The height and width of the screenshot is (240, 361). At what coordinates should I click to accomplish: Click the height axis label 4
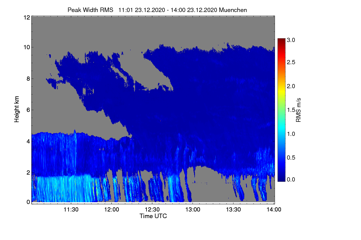[x=28, y=141]
